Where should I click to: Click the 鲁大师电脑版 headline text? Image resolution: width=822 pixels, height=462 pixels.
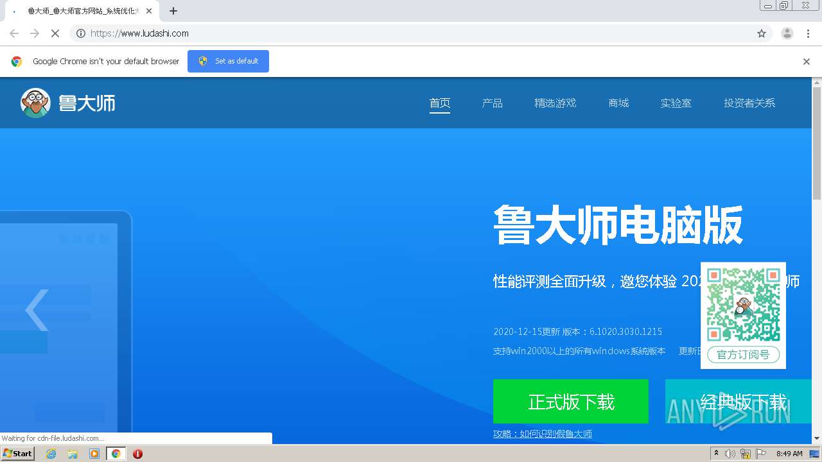(x=618, y=225)
